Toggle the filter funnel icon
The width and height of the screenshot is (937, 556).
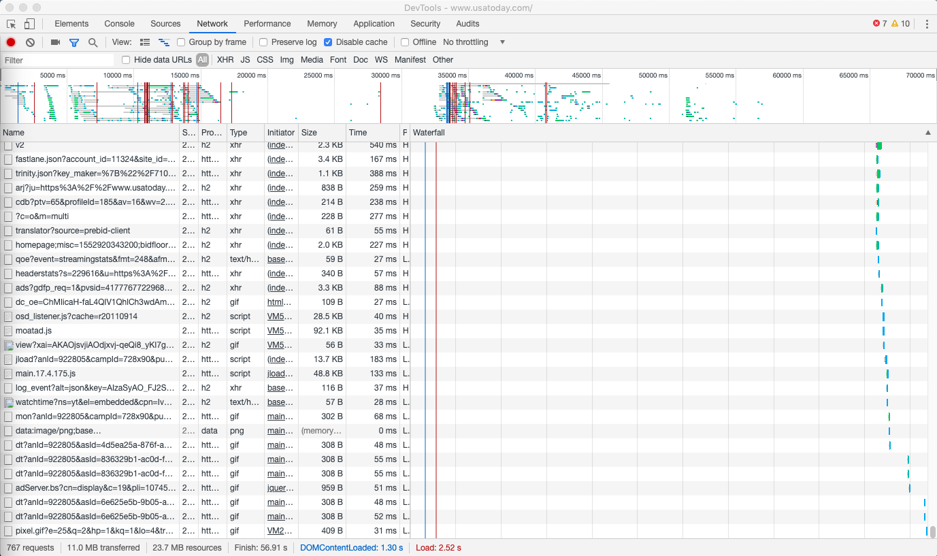click(x=74, y=42)
